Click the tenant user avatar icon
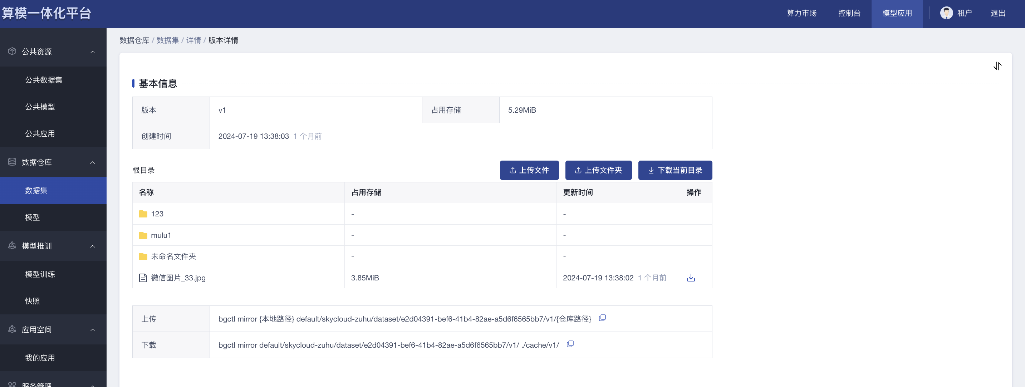The image size is (1025, 387). 946,13
